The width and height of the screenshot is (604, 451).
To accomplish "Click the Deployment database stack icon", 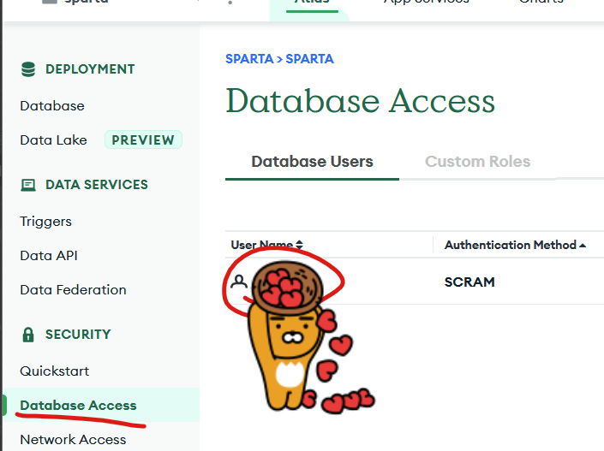I will click(x=28, y=69).
